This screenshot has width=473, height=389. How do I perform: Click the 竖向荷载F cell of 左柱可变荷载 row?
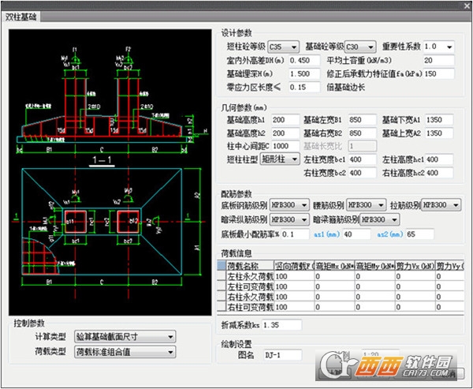[294, 286]
